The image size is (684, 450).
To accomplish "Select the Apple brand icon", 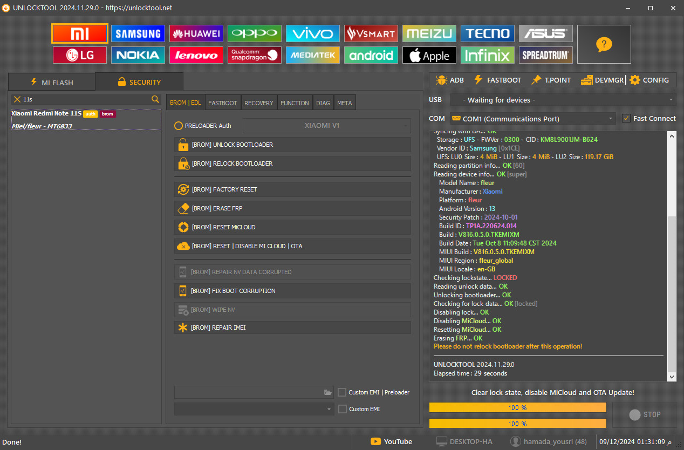I will click(429, 55).
